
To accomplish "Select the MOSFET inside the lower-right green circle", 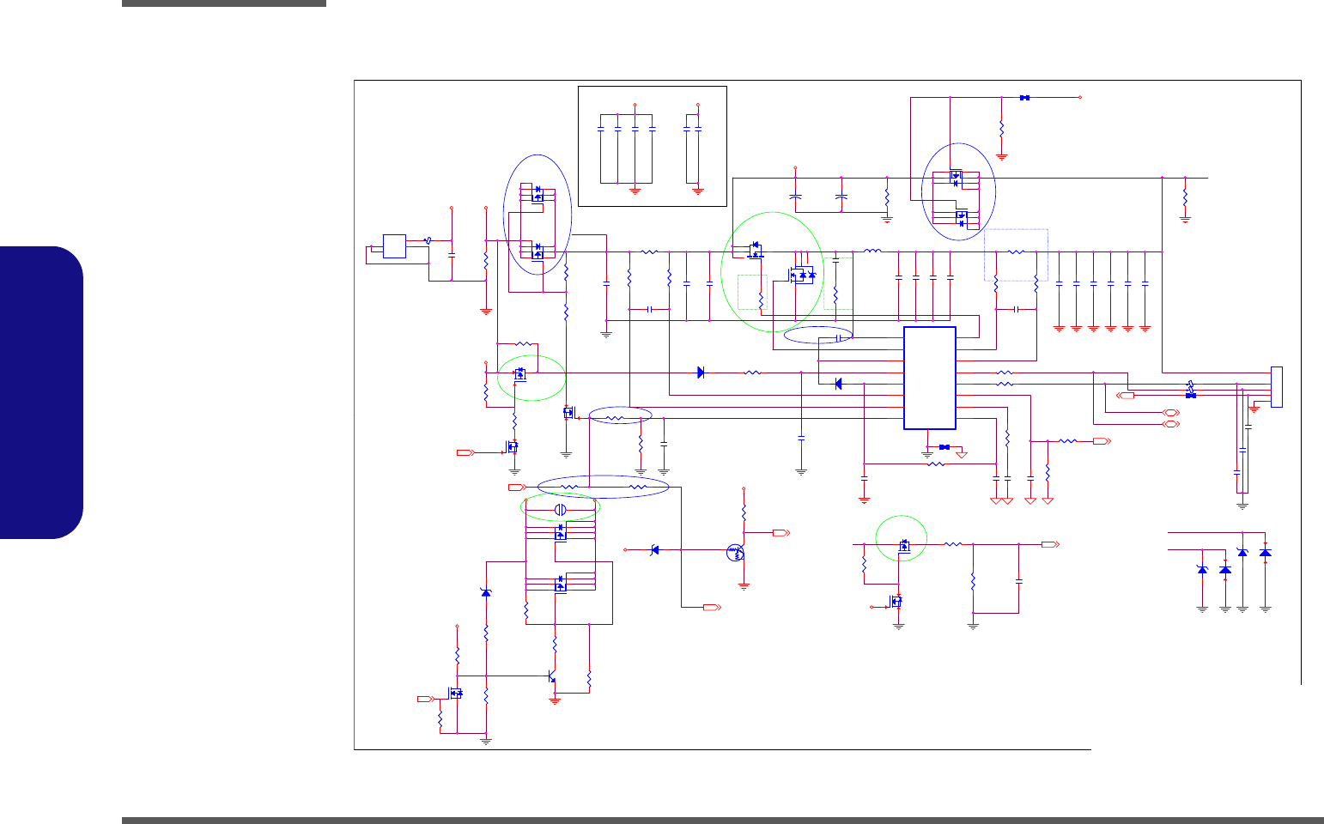I will [904, 546].
